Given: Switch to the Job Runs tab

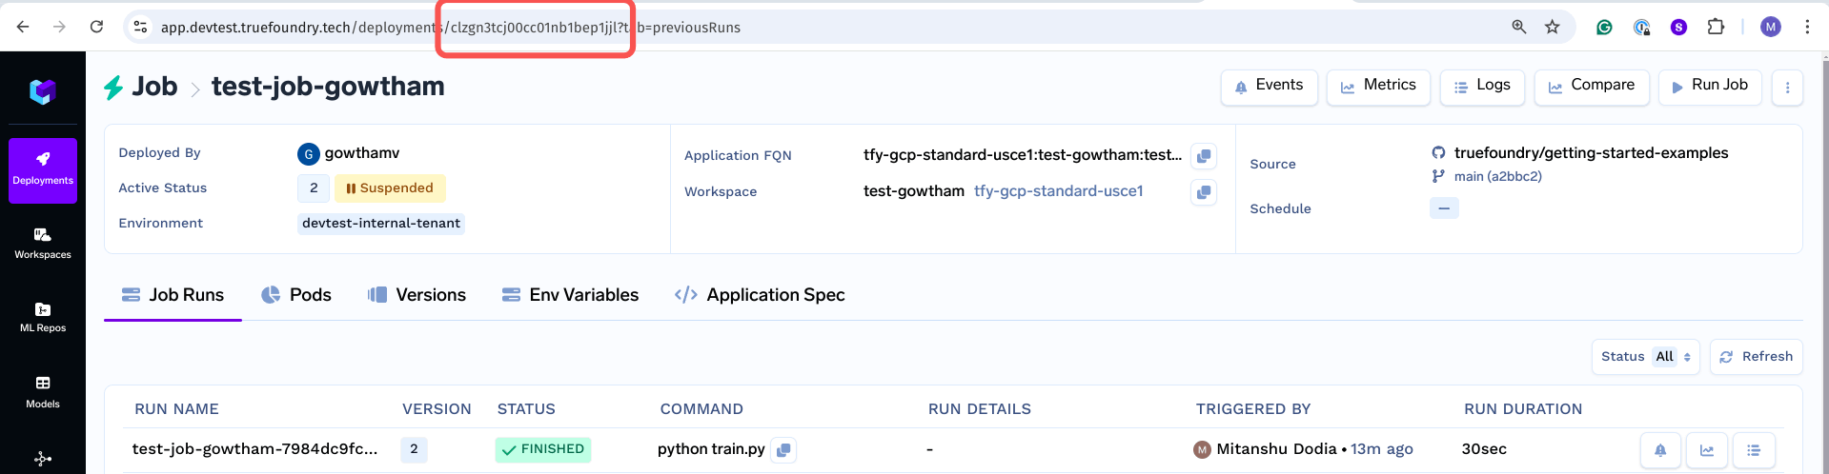Looking at the screenshot, I should tap(173, 295).
